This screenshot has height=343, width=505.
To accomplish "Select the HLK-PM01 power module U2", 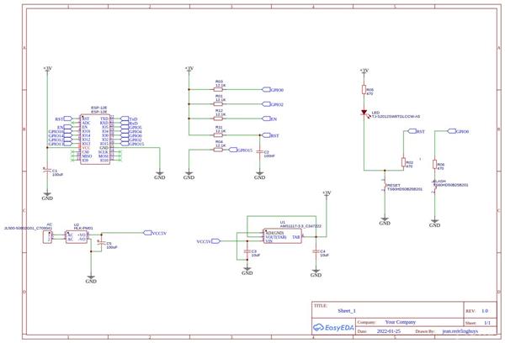I will 77,237.
